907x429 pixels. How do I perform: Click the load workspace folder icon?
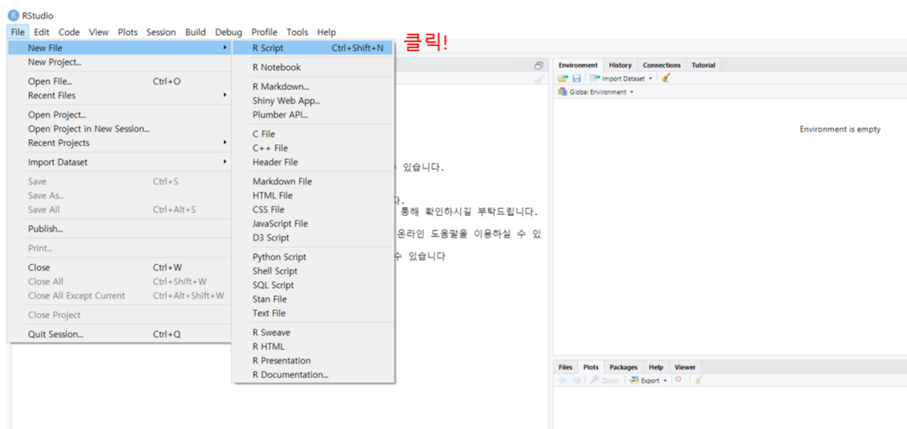click(x=562, y=78)
